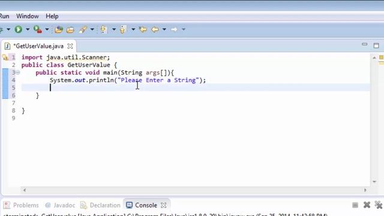384x216 pixels.
Task: Close the Console view tab
Action: click(164, 205)
